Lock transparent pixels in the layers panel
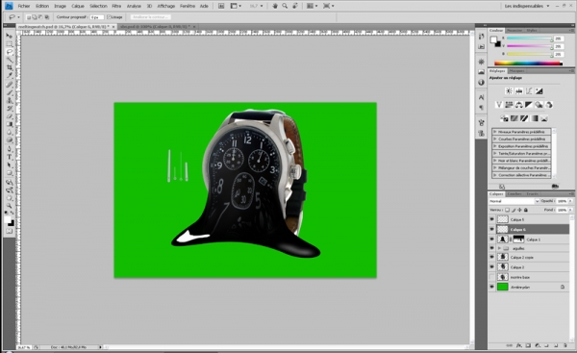Viewport: 577px width, 353px height. pyautogui.click(x=507, y=210)
